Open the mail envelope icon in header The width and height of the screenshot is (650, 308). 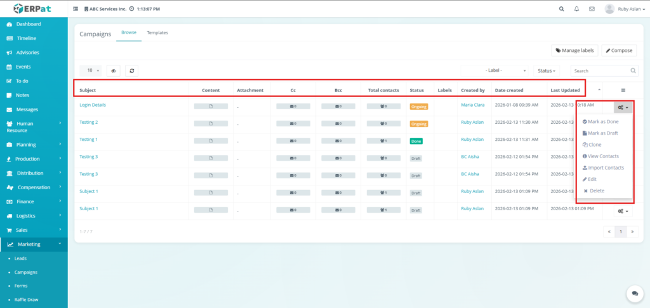[x=592, y=10]
